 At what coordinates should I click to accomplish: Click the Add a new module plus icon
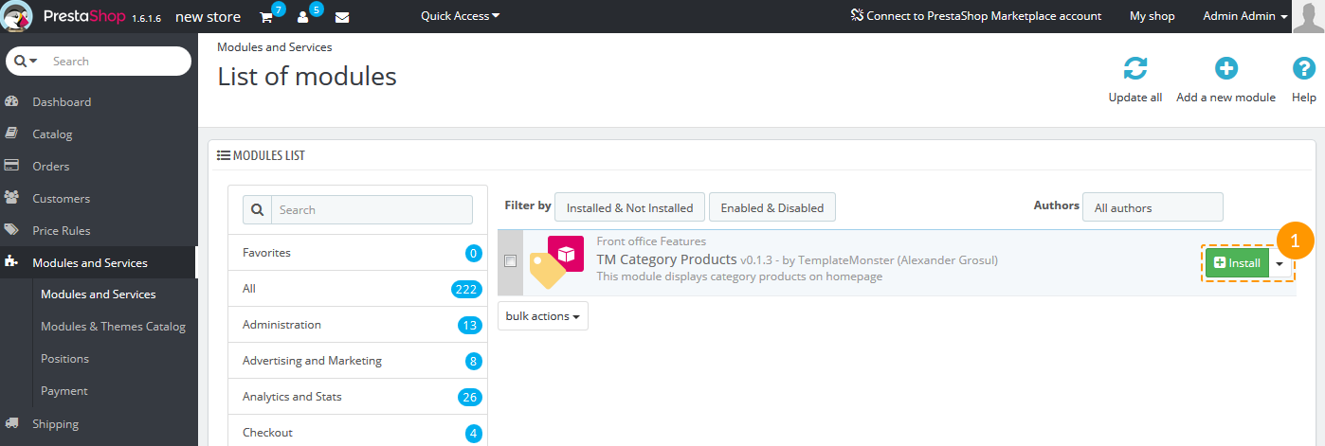pos(1226,69)
